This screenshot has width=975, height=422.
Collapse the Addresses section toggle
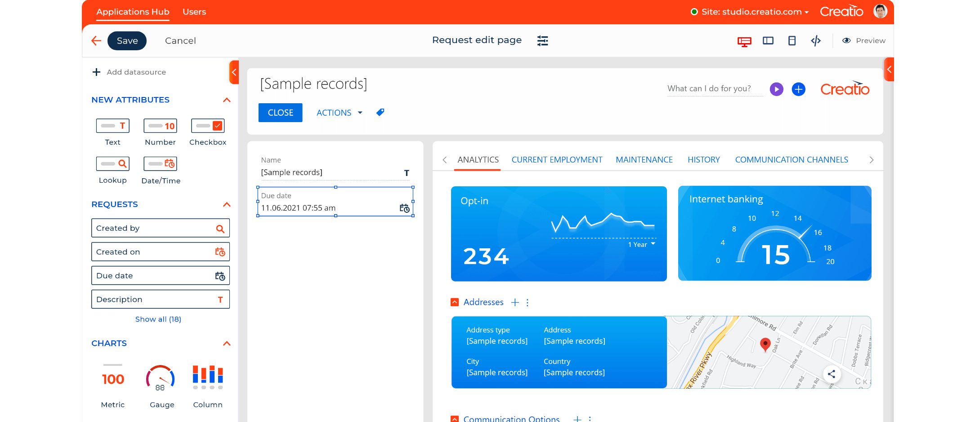pyautogui.click(x=455, y=302)
